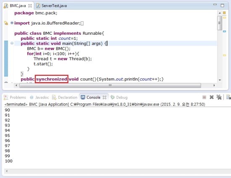The width and height of the screenshot is (231, 178).
Task: Click the 'public class BMC' declaration line
Action: pos(59,33)
